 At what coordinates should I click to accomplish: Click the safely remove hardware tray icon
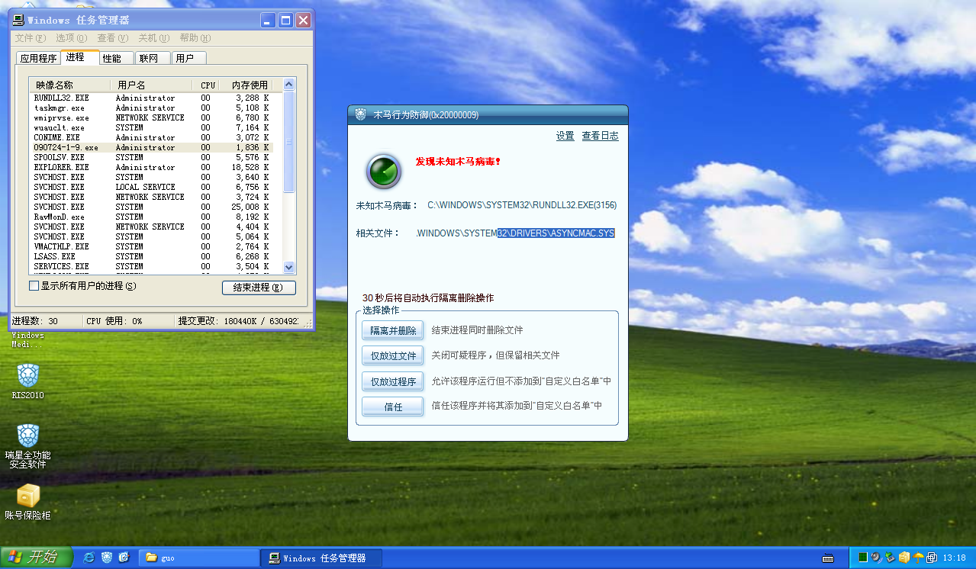coord(890,558)
